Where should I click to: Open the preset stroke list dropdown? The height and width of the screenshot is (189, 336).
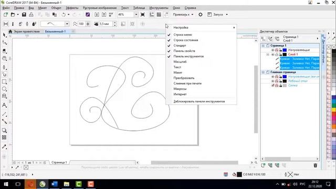pos(67,24)
